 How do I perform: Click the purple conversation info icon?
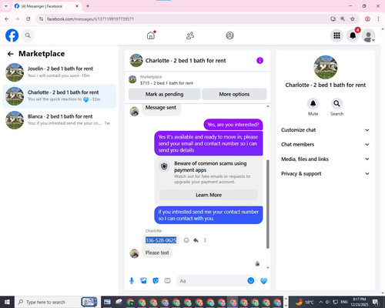[259, 61]
